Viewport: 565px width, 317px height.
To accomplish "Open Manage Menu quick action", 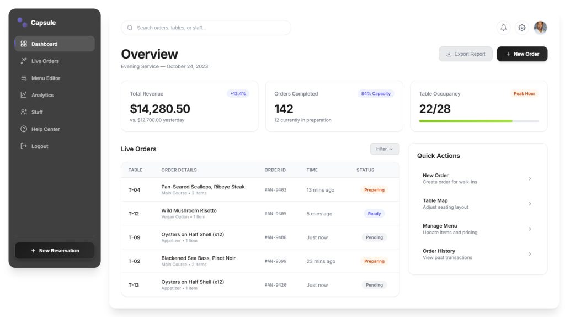I will pyautogui.click(x=478, y=229).
